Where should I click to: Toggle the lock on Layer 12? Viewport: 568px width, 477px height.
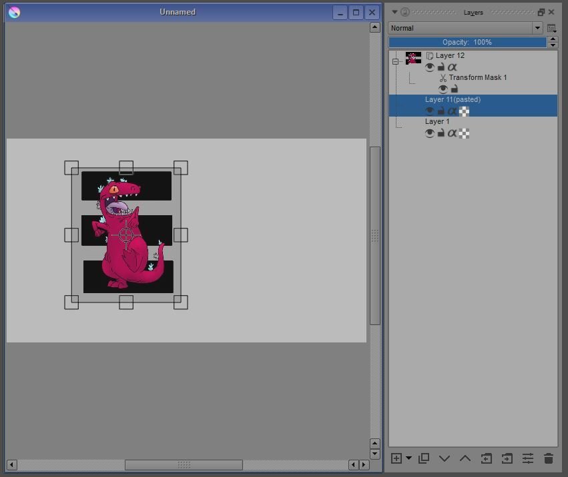point(441,67)
